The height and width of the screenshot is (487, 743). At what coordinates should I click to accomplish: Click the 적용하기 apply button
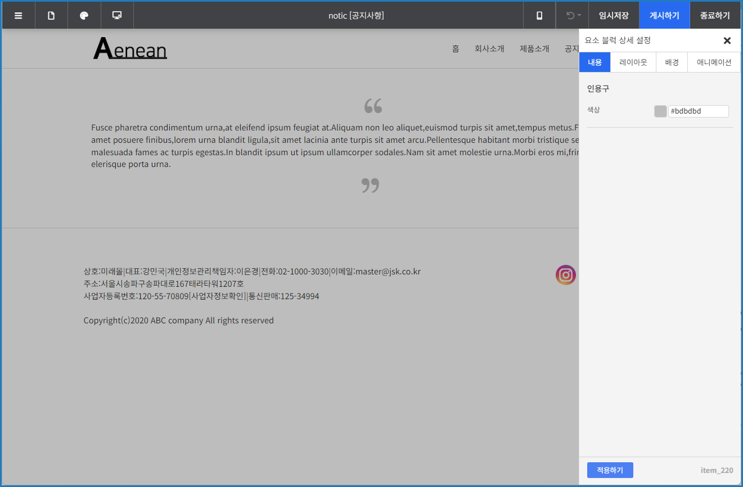[610, 470]
